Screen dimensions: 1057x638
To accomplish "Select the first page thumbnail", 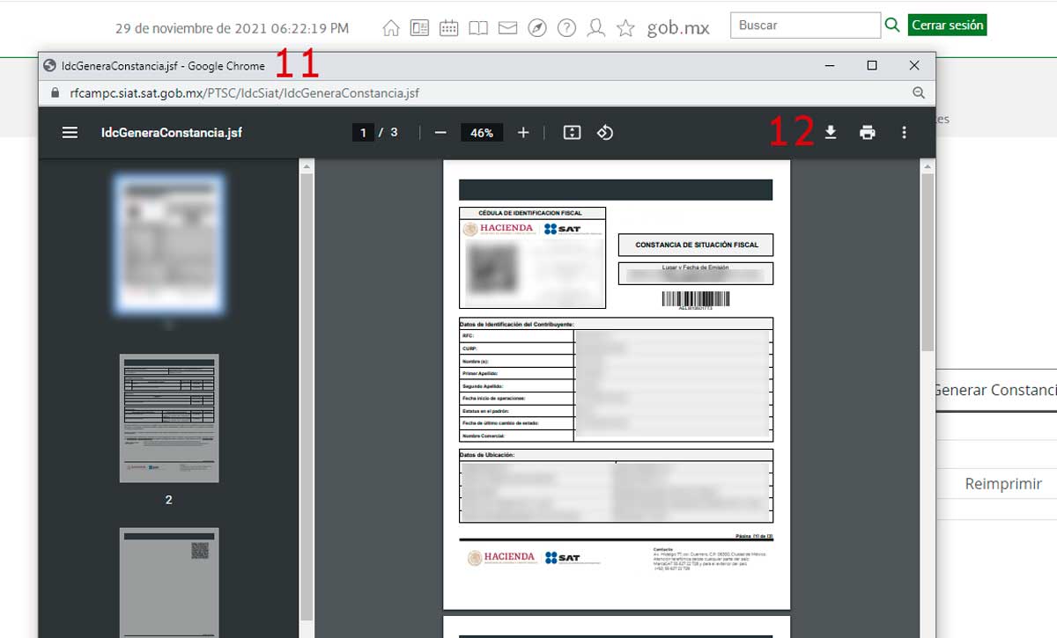I will tap(169, 245).
